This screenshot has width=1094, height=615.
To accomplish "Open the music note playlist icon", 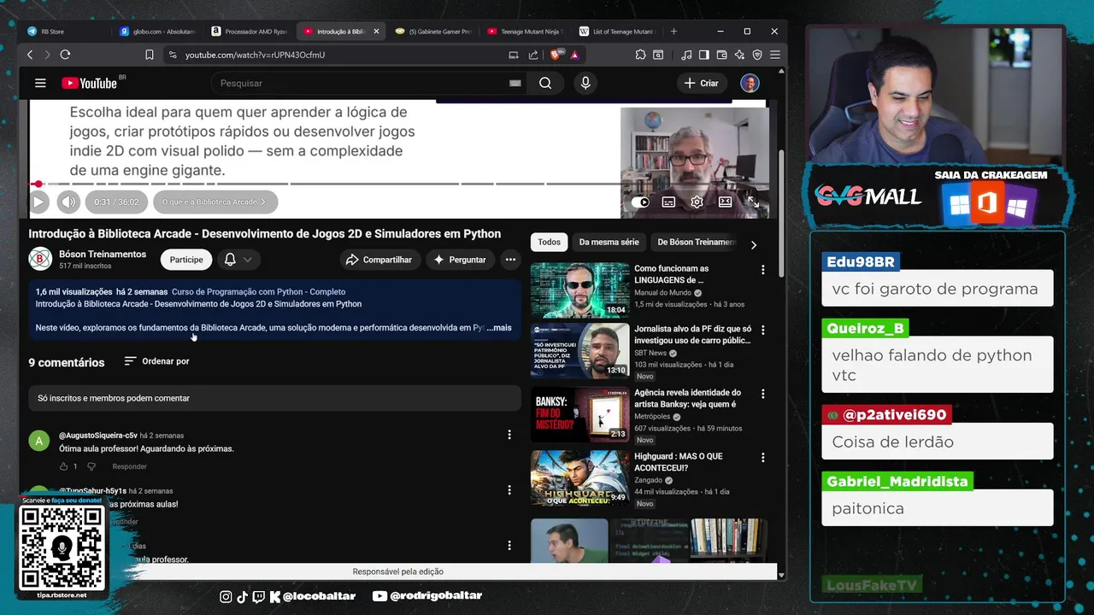I will [x=686, y=55].
